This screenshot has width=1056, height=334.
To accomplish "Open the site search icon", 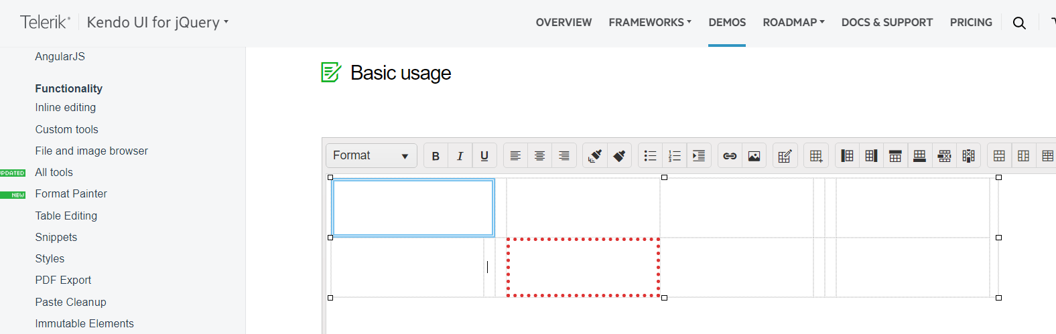I will pos(1019,23).
